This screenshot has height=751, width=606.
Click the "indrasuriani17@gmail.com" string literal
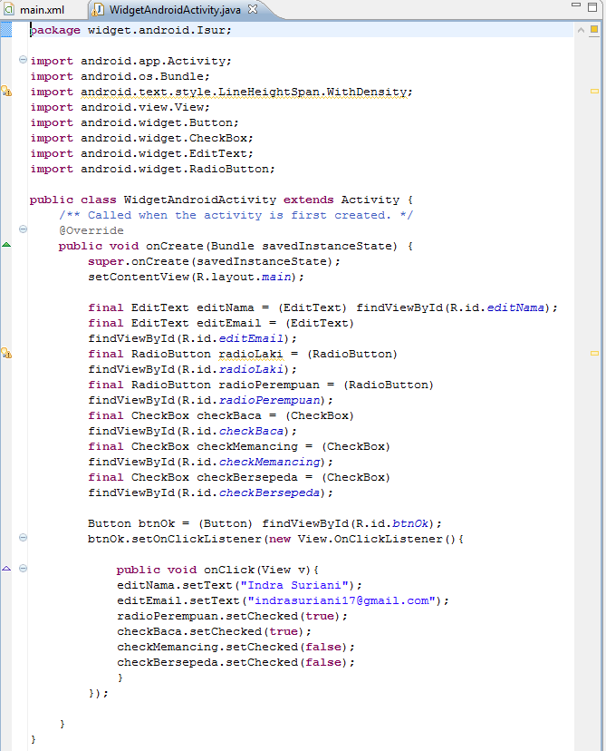tap(341, 600)
